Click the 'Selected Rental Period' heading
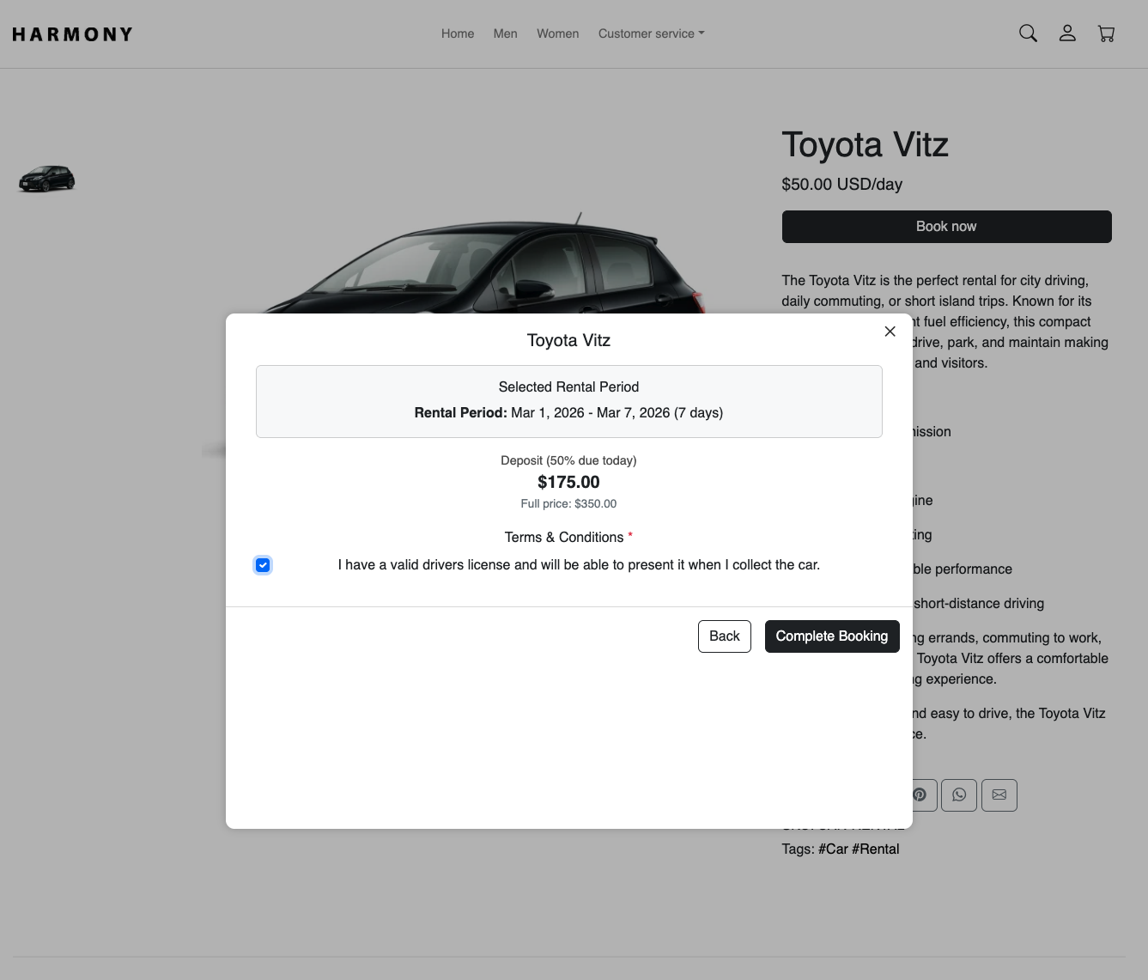The width and height of the screenshot is (1148, 980). click(x=568, y=387)
